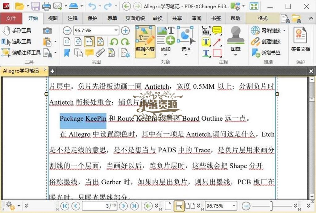Go to last page
The image size is (316, 213).
pos(135,206)
